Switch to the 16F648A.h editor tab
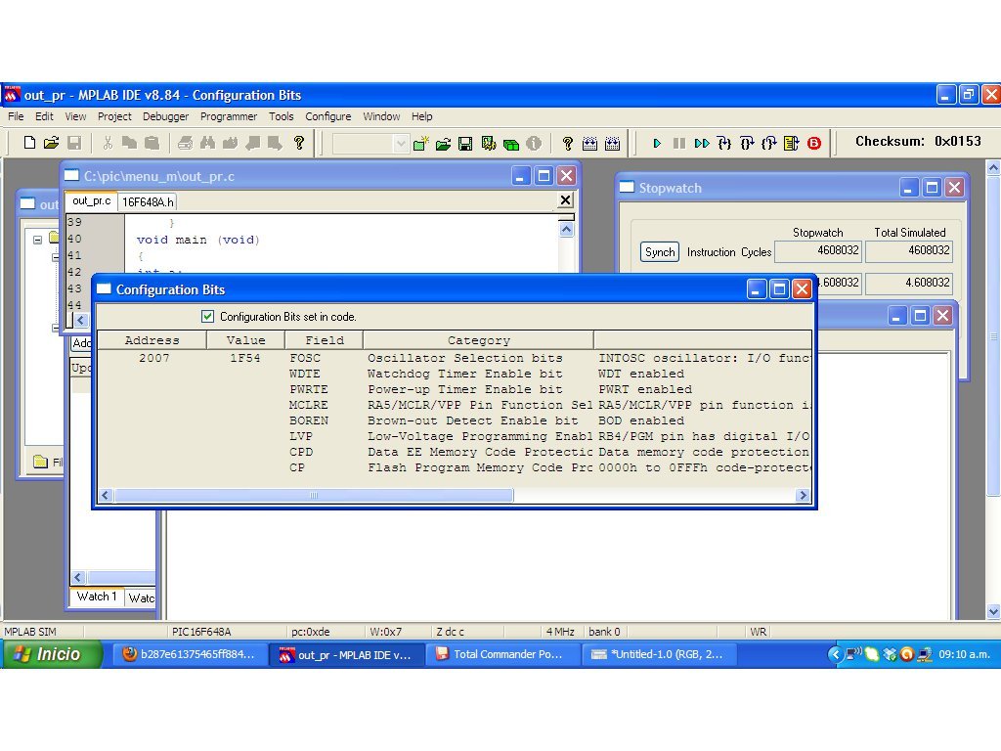The height and width of the screenshot is (751, 1001). click(x=148, y=201)
